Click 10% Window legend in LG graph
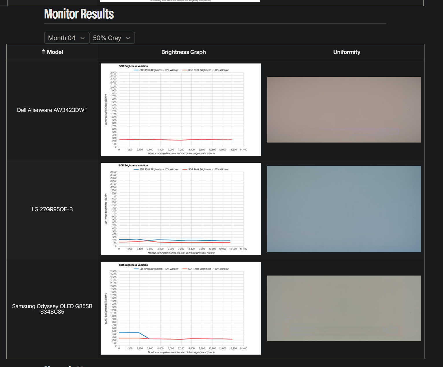The height and width of the screenshot is (367, 443). [156, 169]
